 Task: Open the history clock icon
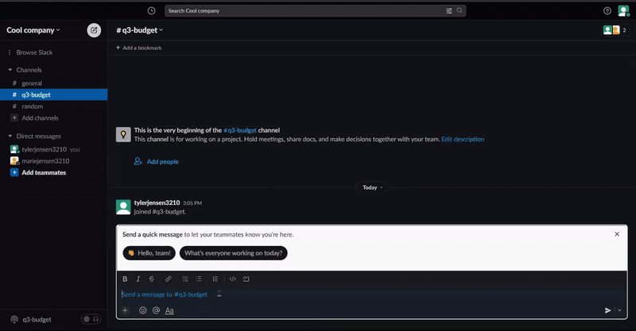pyautogui.click(x=151, y=11)
